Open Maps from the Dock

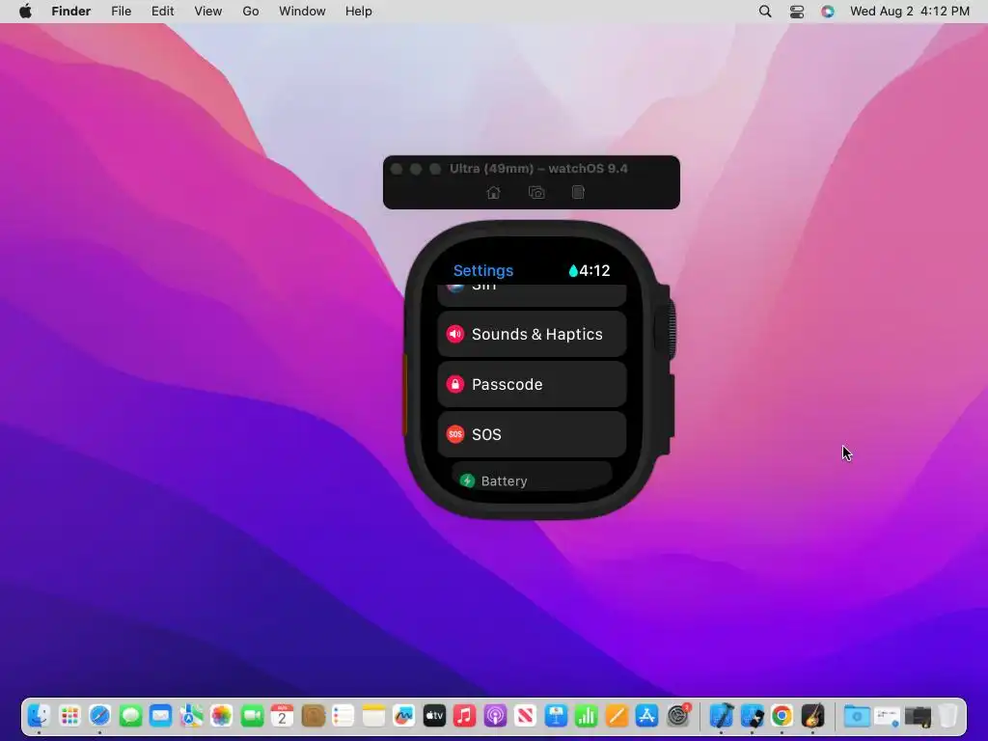(192, 716)
